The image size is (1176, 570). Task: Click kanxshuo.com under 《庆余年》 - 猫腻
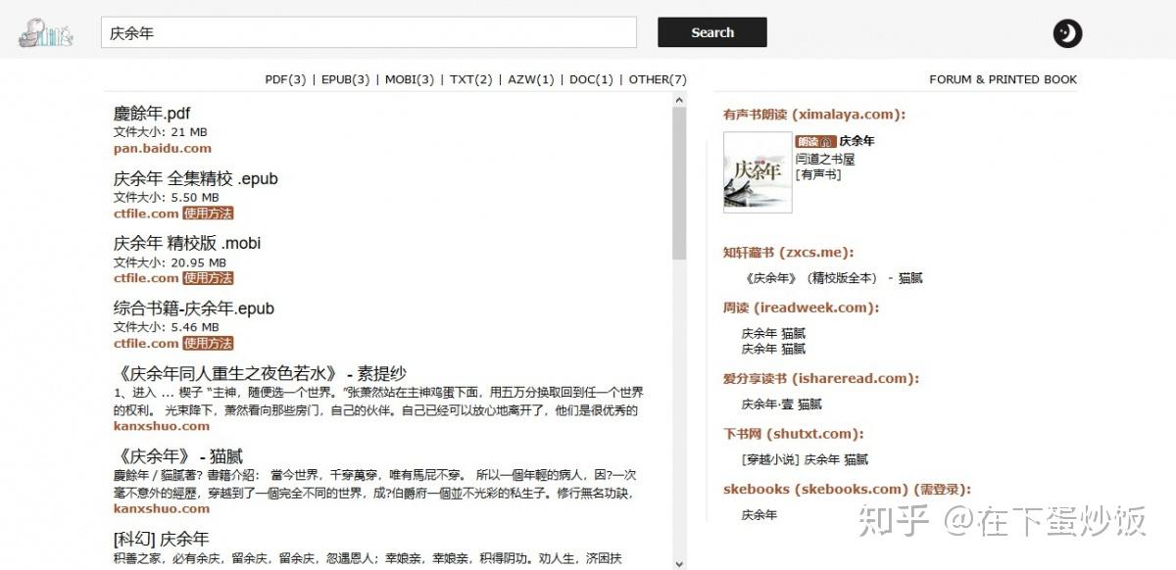pyautogui.click(x=162, y=508)
